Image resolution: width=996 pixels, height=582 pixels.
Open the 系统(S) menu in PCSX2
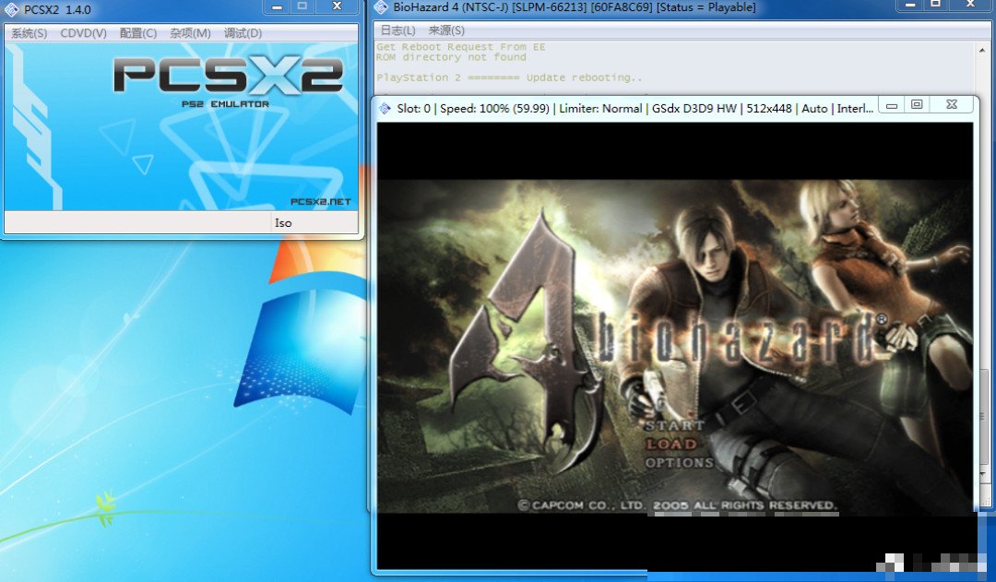[x=30, y=33]
